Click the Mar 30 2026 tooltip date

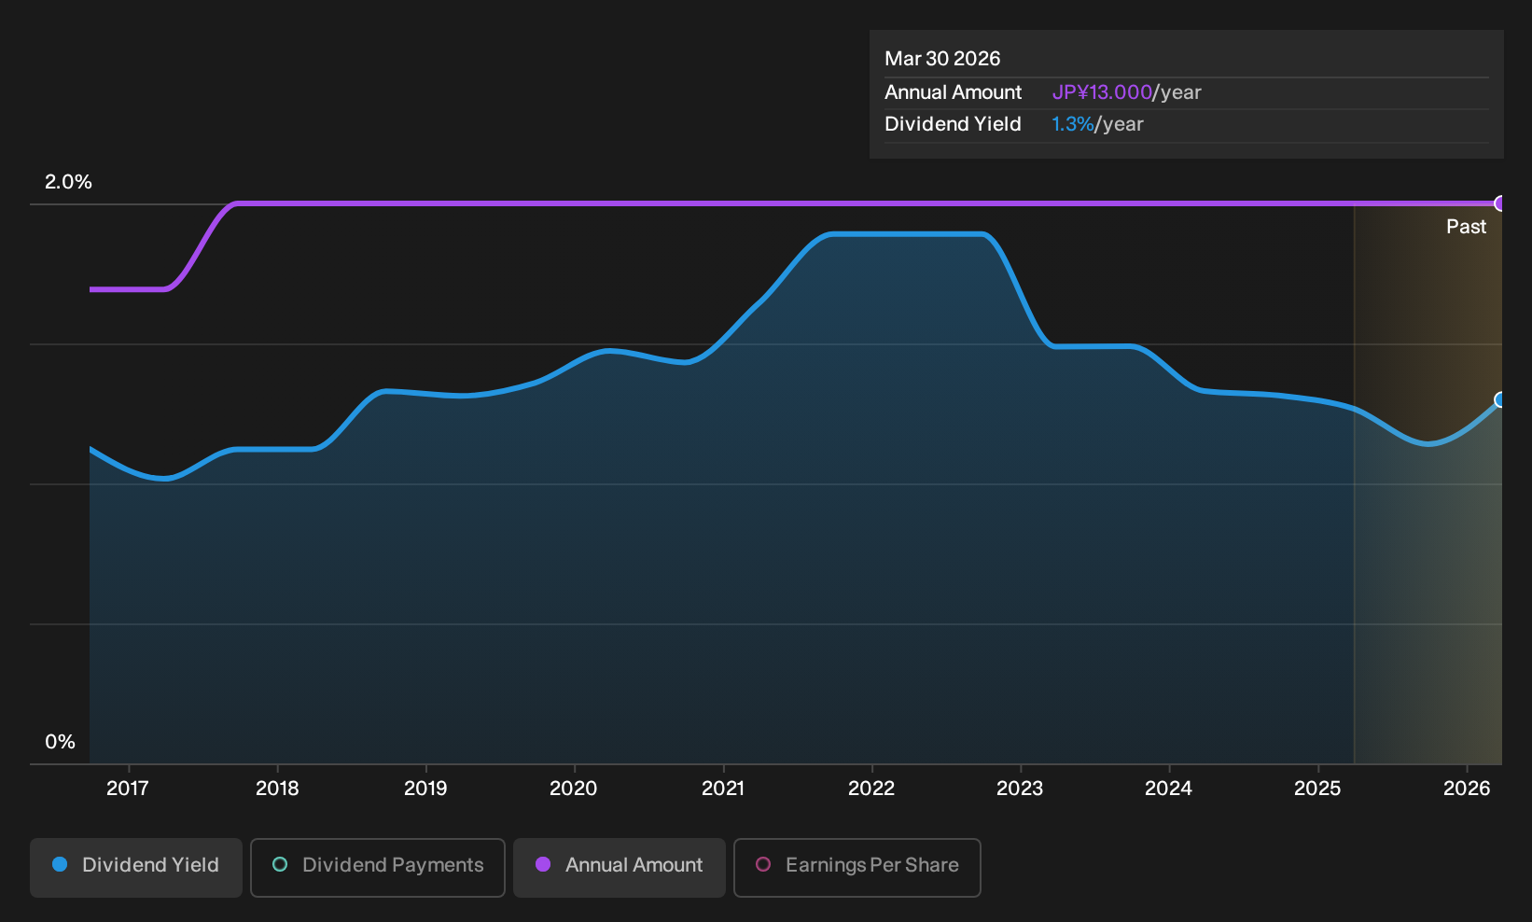pyautogui.click(x=942, y=59)
